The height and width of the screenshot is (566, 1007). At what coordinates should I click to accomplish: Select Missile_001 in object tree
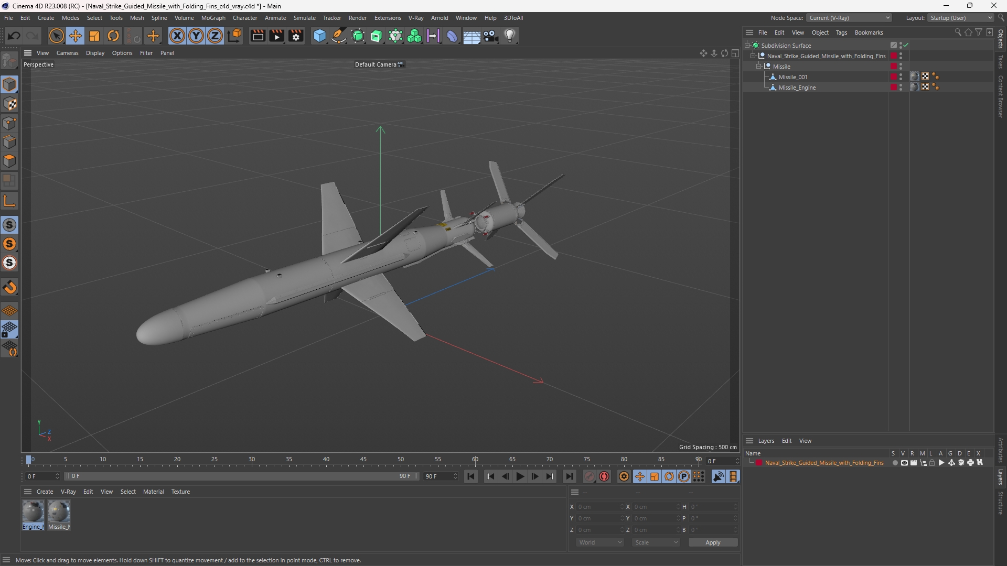(x=793, y=77)
